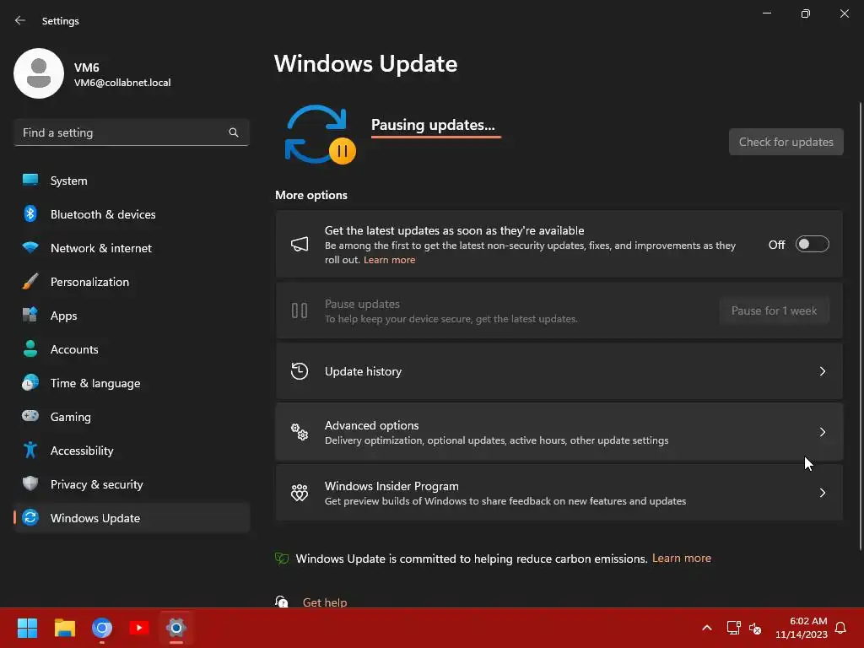Click Check for updates button
This screenshot has width=864, height=648.
point(786,142)
